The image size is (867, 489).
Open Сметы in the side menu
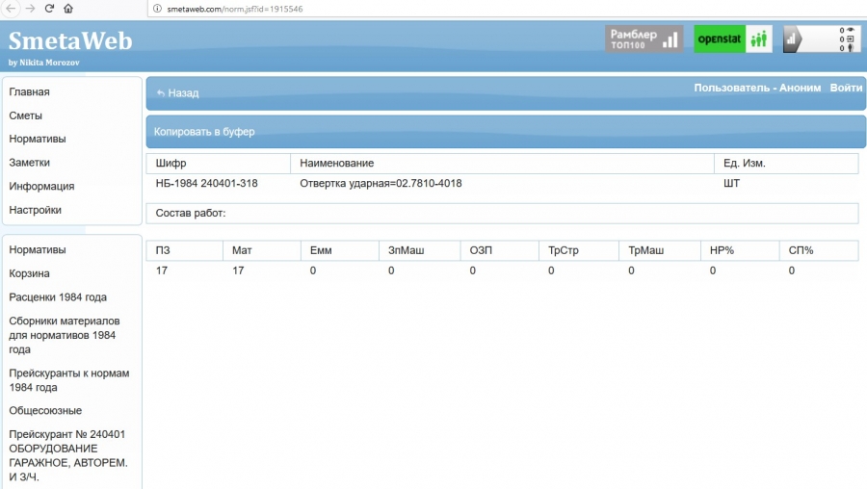[26, 116]
